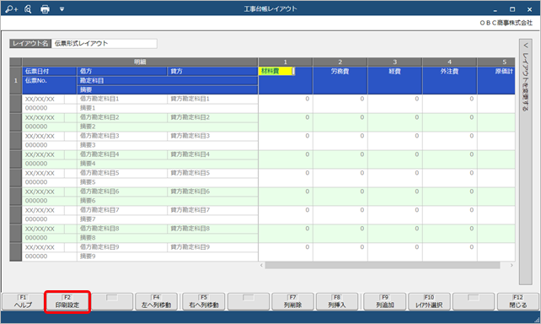Click the horizontal scrollbar right arrow
Screen dimensions: 541x324
pos(512,265)
